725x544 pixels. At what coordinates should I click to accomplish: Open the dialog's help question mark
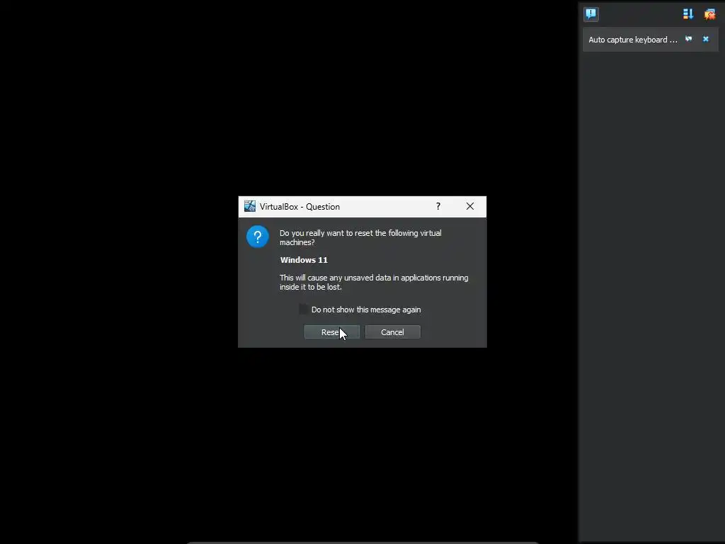[x=438, y=206]
